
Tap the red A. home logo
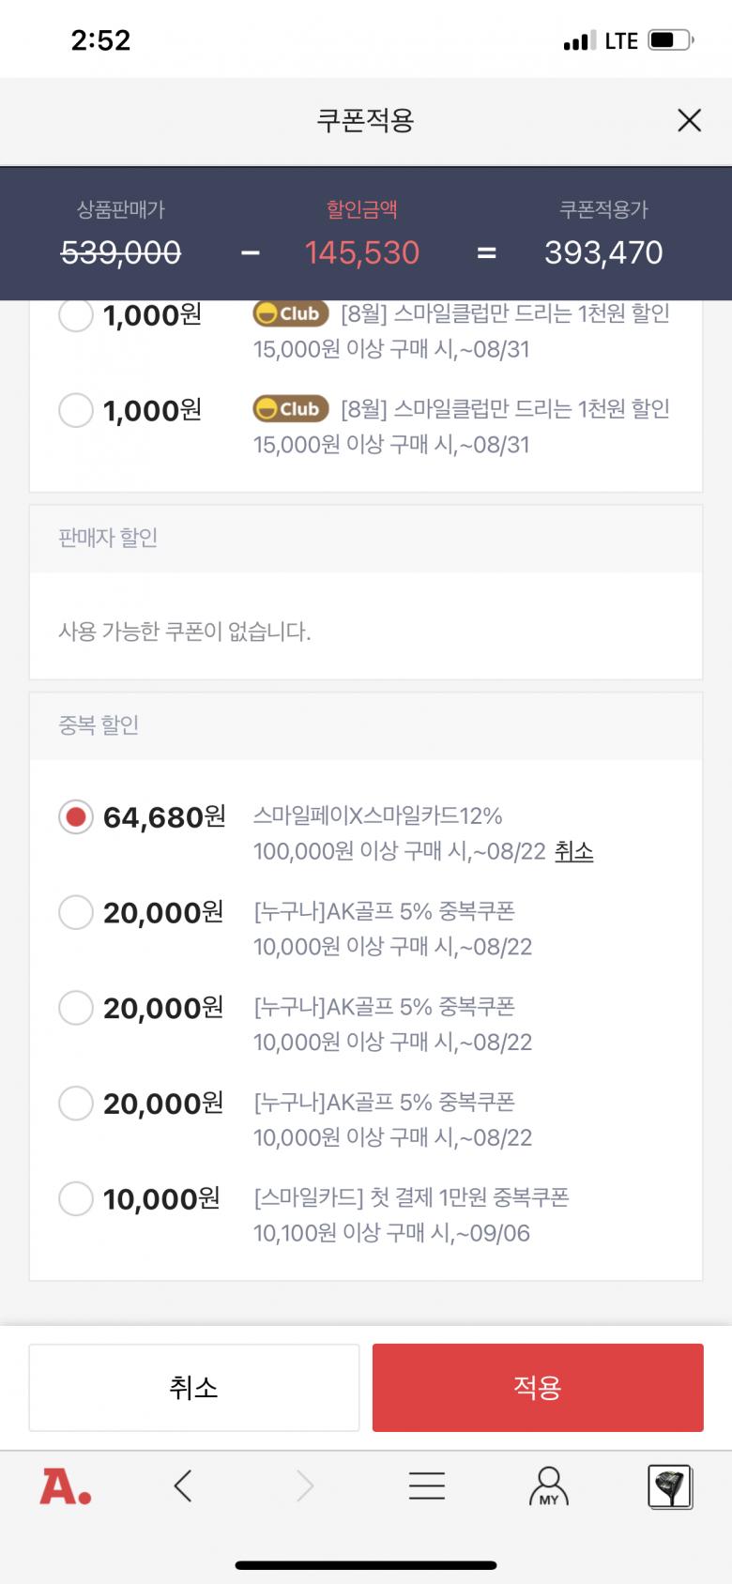[65, 1486]
